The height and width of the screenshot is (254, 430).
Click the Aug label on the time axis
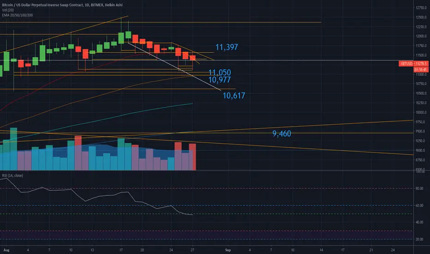click(6, 250)
